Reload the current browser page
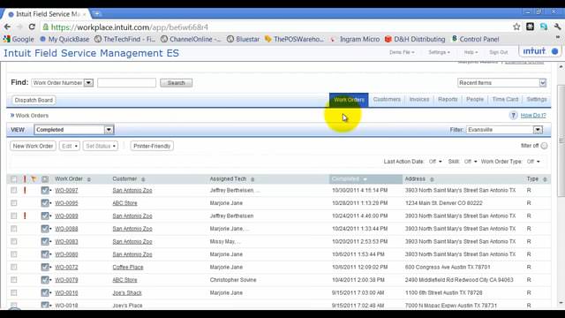The image size is (565, 318). pos(32,27)
